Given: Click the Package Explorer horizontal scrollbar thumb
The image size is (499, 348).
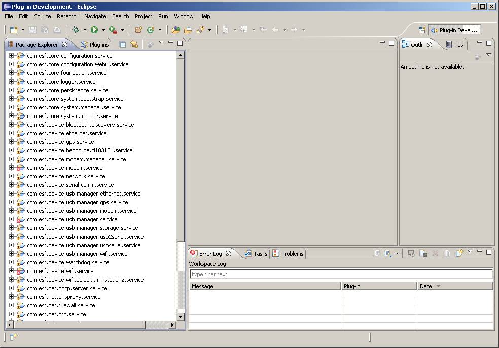Looking at the screenshot, I should tap(79, 325).
